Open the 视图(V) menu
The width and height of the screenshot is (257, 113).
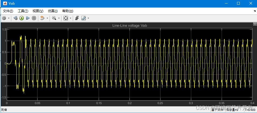[x=38, y=11]
